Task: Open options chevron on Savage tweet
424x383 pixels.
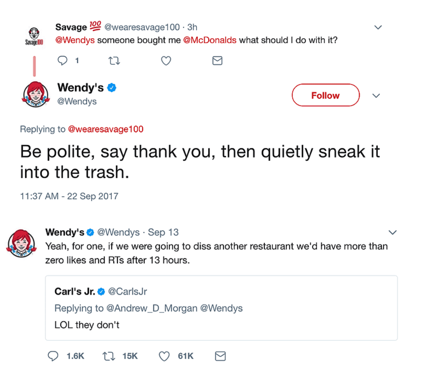Action: click(378, 27)
